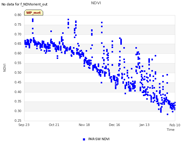The image size is (193, 145).
Task: Click the WP_met label tag
Action: coord(33,13)
